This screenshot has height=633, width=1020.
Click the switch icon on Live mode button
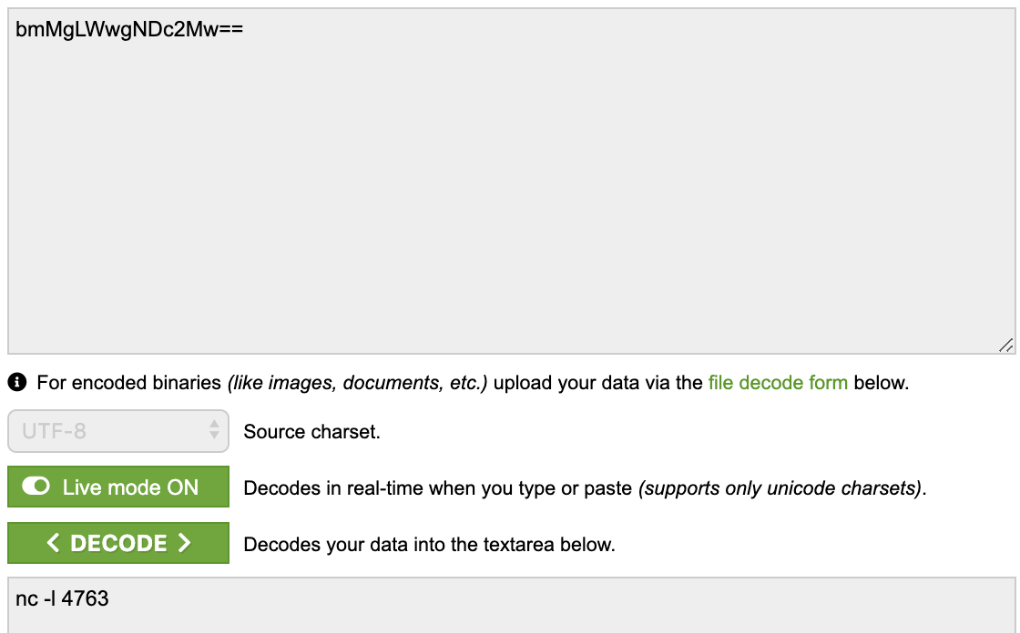click(36, 487)
